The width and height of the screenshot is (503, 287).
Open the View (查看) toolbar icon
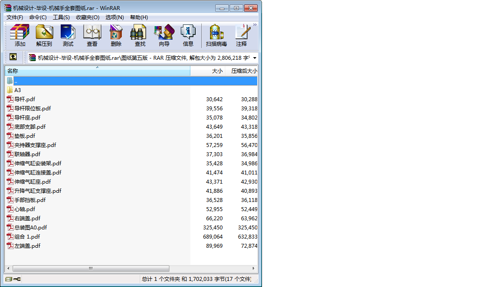pyautogui.click(x=92, y=35)
